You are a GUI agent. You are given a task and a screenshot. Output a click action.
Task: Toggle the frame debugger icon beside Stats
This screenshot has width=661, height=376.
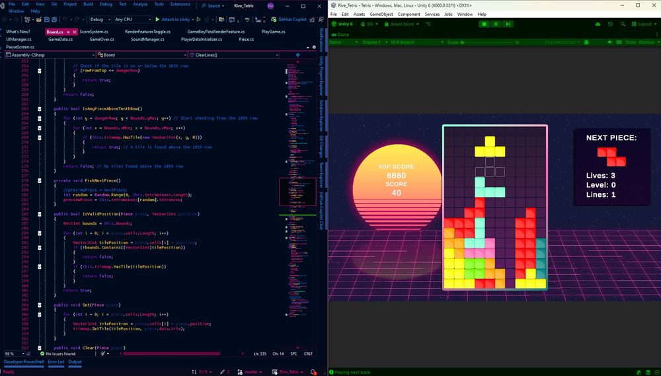619,42
